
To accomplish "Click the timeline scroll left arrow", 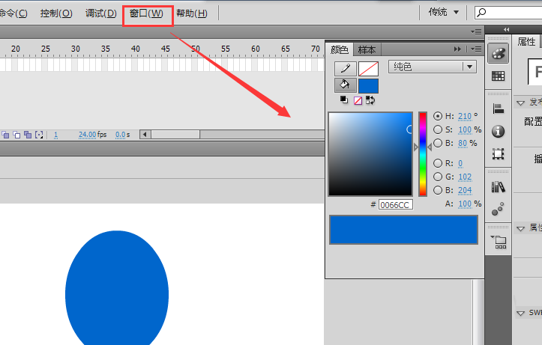I will tap(145, 135).
